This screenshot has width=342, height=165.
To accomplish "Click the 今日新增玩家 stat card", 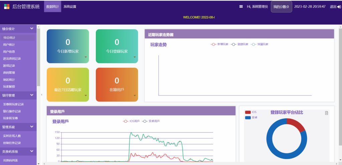I will 68,46.
